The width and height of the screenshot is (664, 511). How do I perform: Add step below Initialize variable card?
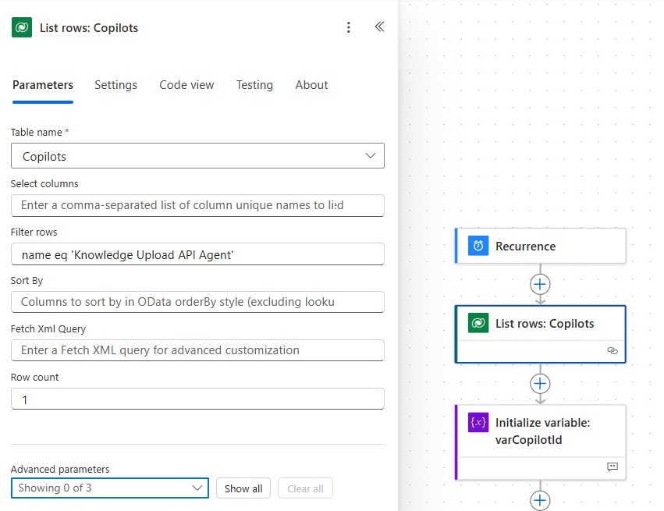tap(540, 500)
